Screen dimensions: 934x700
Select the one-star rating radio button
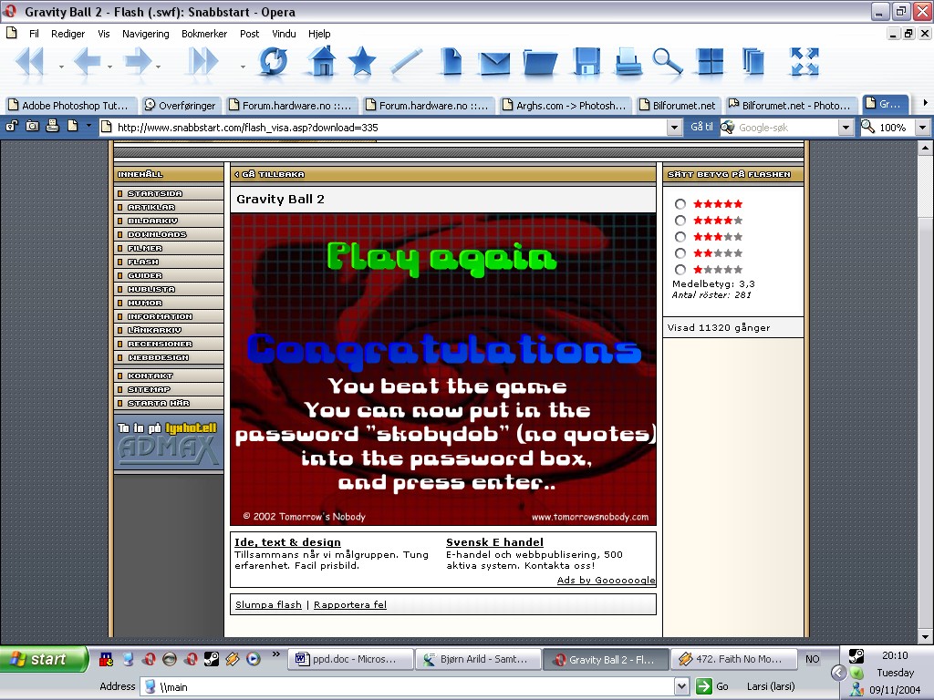[x=680, y=270]
